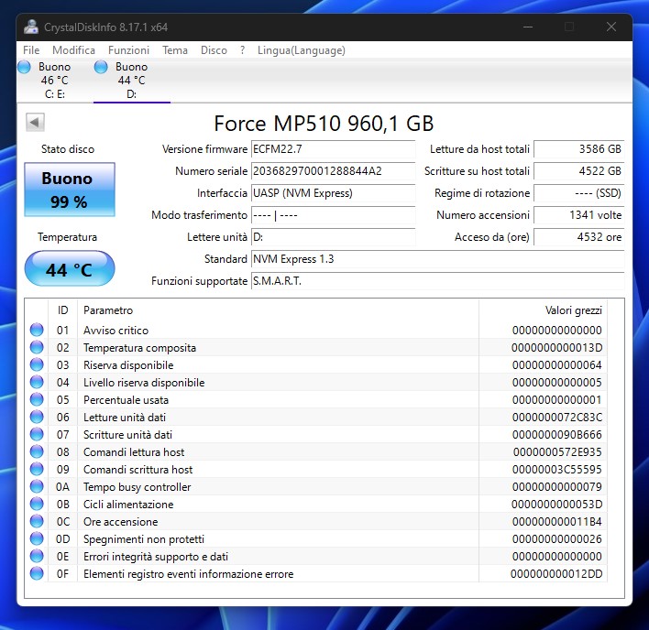Click status orb of Tempo busy controller row
649x630 pixels.
[x=37, y=486]
